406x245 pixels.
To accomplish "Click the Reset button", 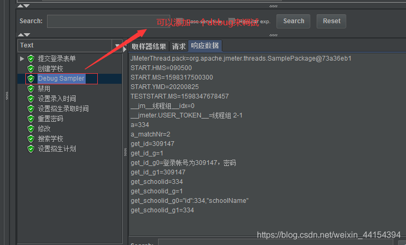I will pos(331,21).
